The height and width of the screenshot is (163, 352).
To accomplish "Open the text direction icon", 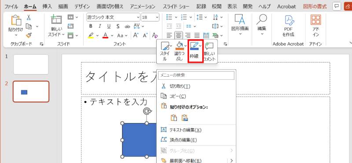I will (x=215, y=17).
